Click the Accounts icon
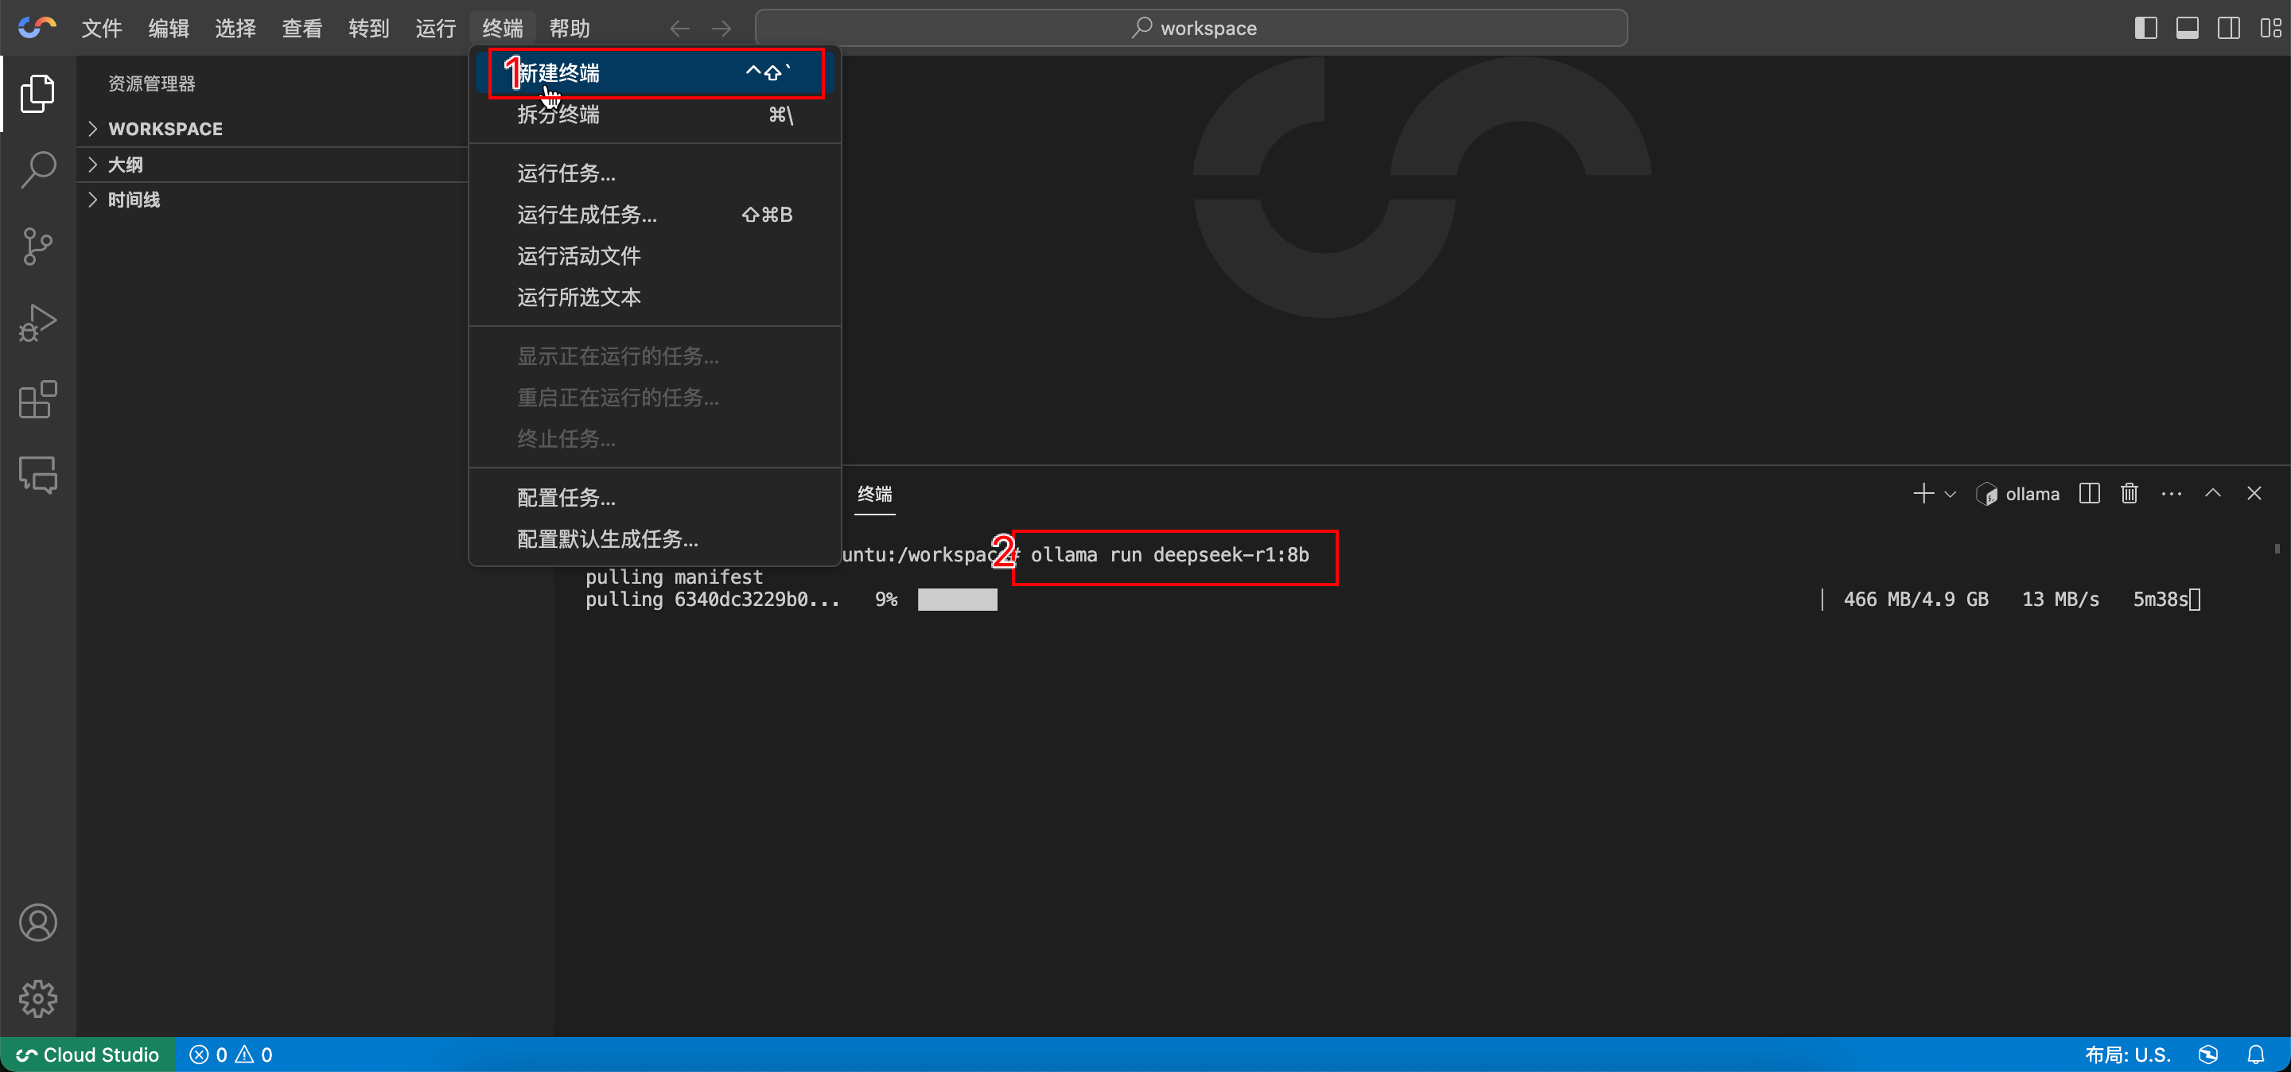 [x=37, y=922]
